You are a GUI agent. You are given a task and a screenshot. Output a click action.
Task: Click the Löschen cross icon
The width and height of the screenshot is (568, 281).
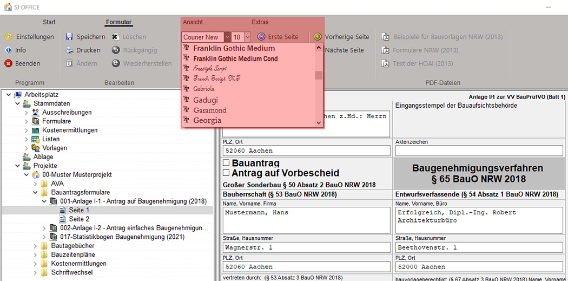[x=115, y=37]
